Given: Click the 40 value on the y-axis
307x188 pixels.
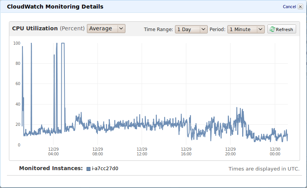Looking at the screenshot, I should (18, 104).
